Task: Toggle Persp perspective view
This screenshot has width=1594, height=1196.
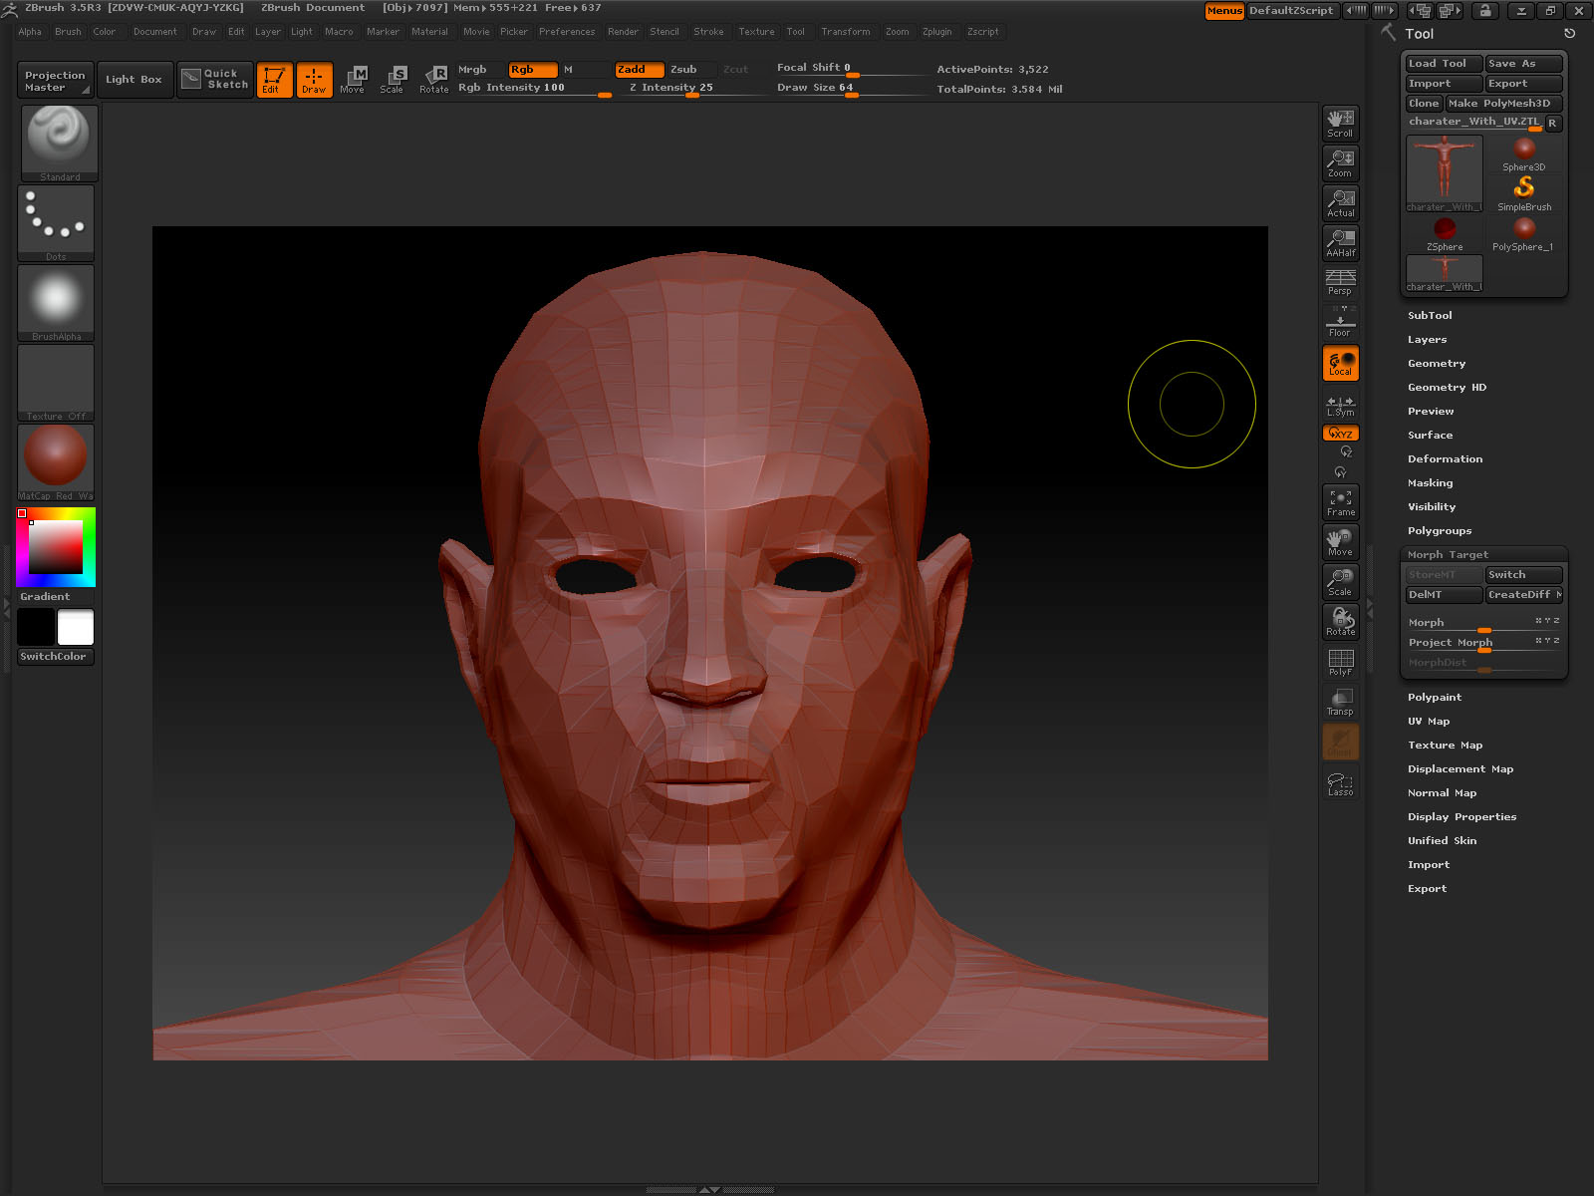Action: [x=1341, y=282]
